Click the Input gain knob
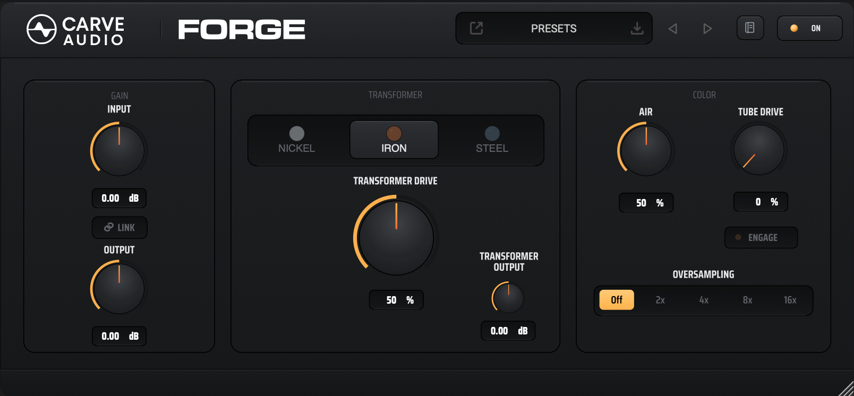Screen dimensions: 854x396 pyautogui.click(x=119, y=150)
